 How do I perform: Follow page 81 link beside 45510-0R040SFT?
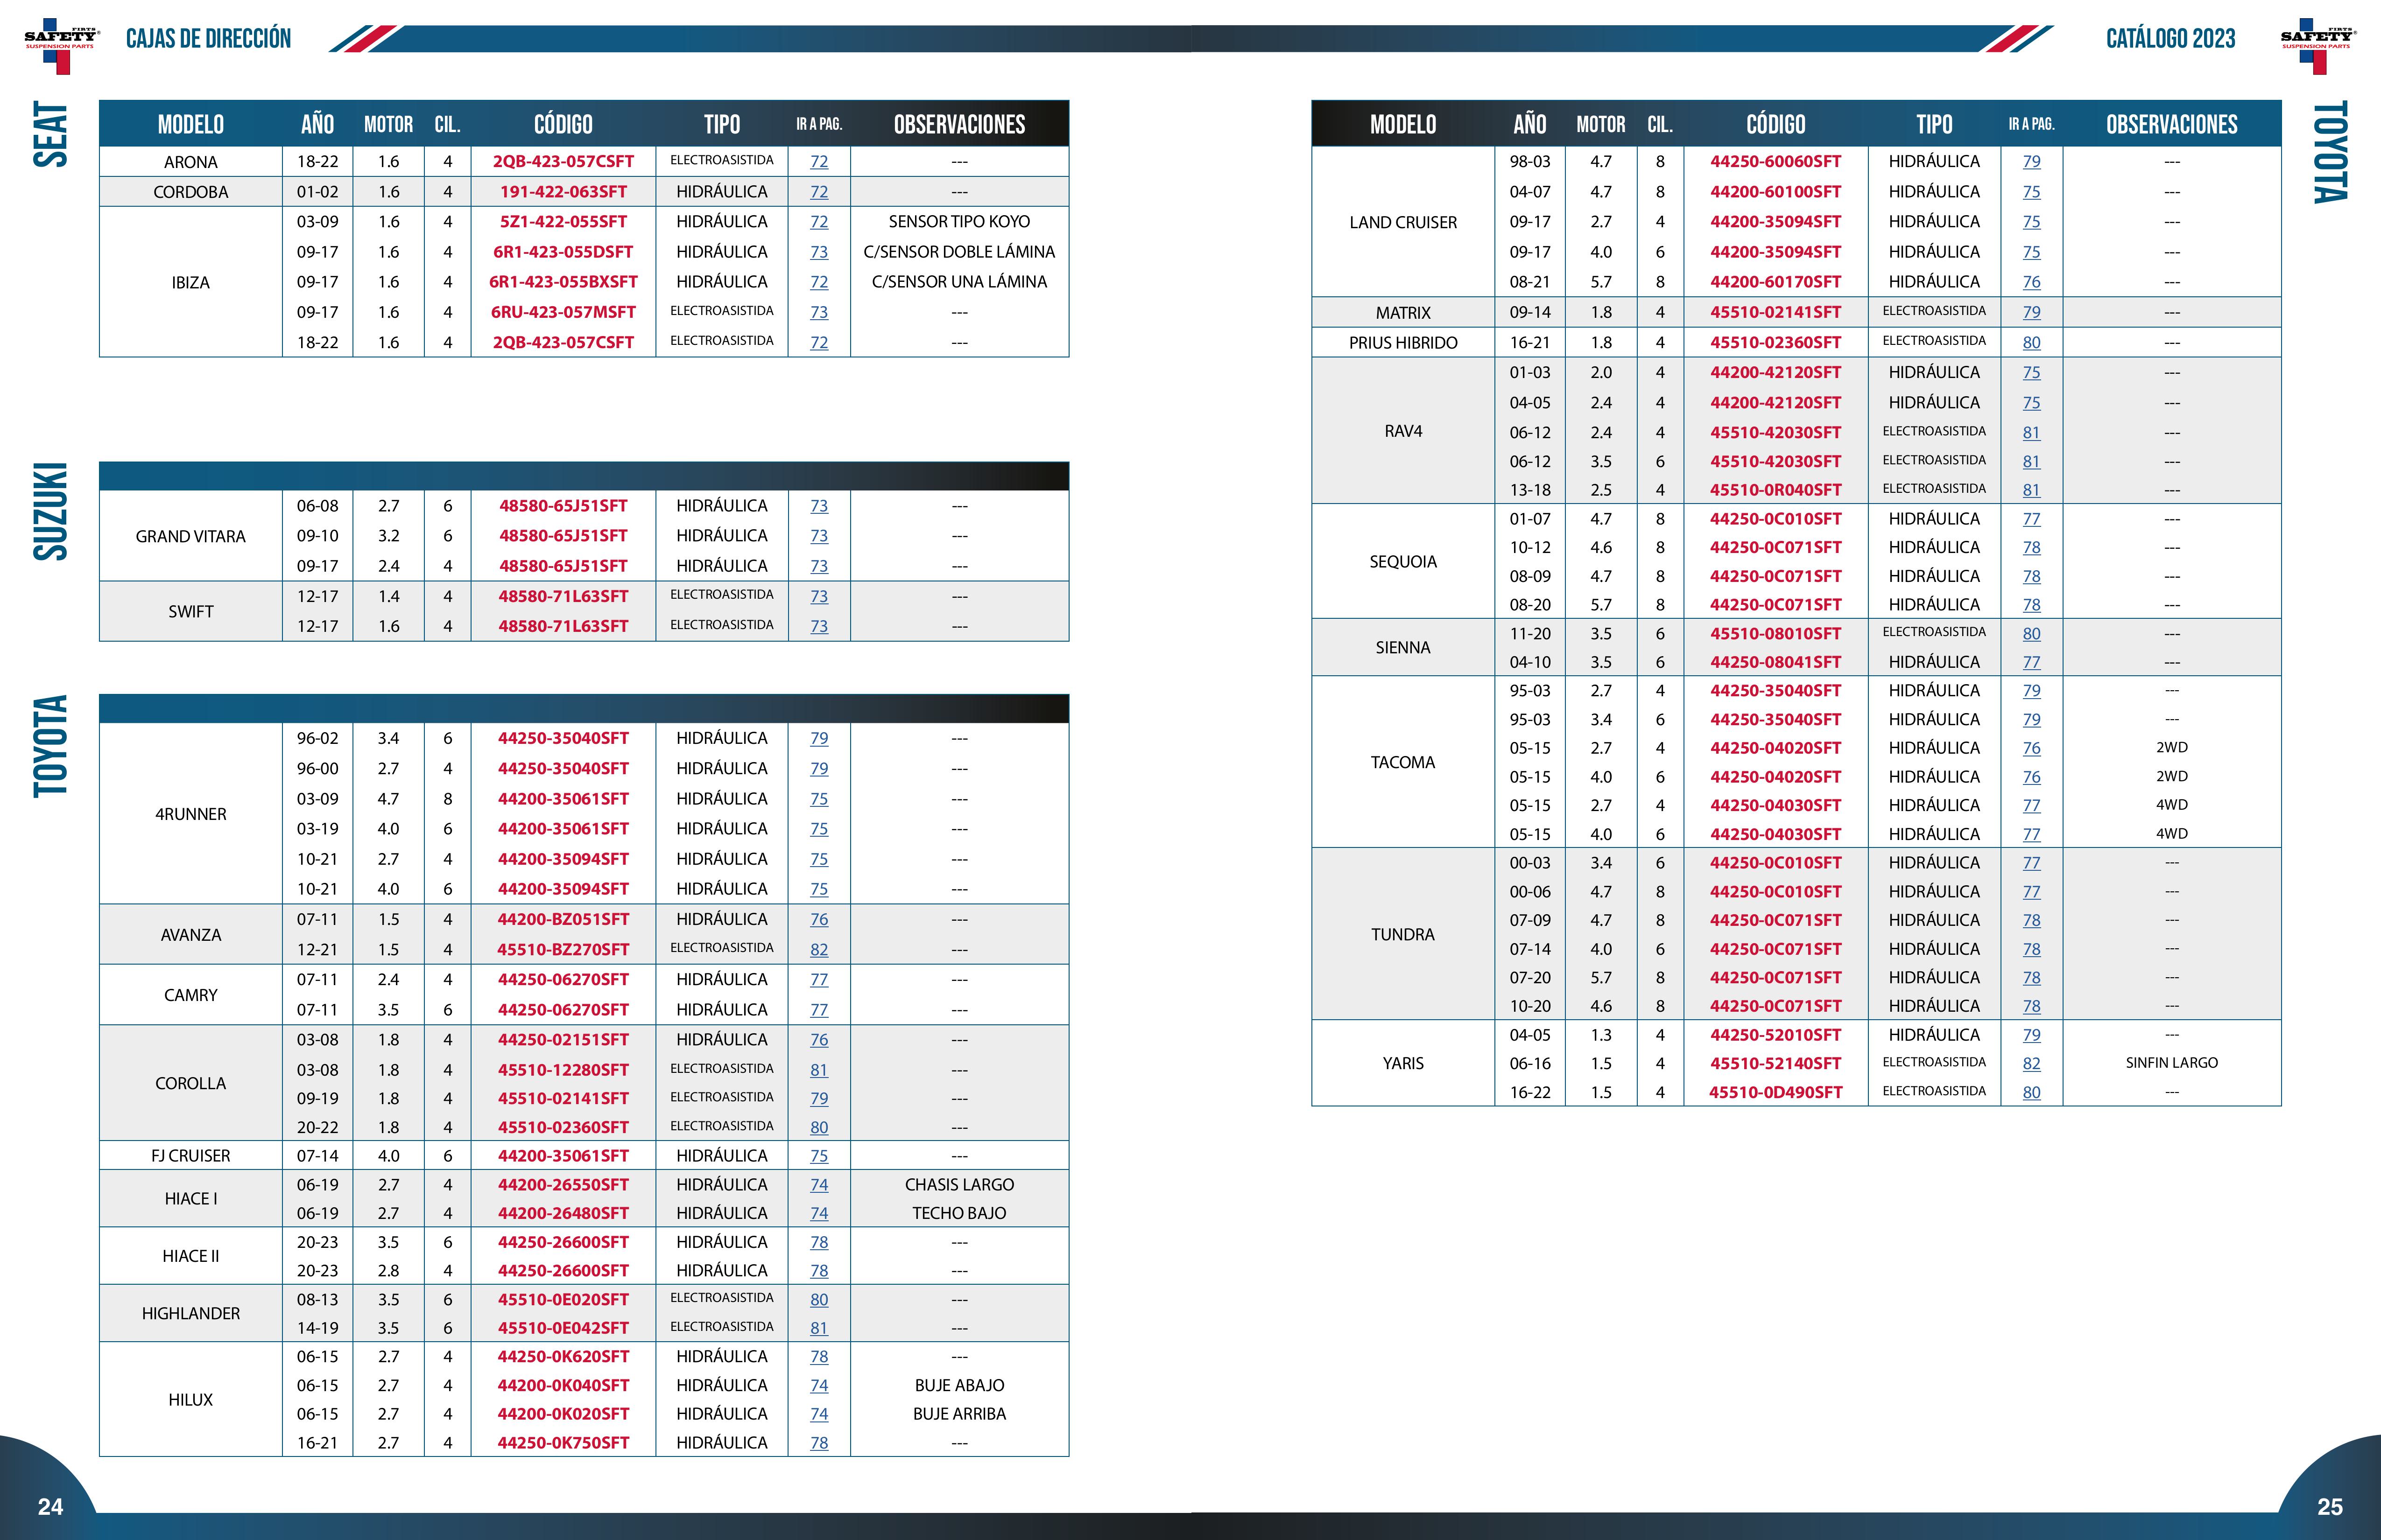tap(2032, 490)
